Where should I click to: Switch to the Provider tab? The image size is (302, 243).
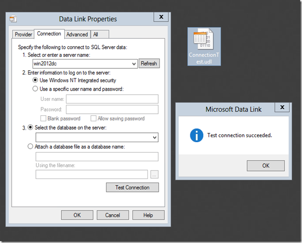click(x=23, y=34)
